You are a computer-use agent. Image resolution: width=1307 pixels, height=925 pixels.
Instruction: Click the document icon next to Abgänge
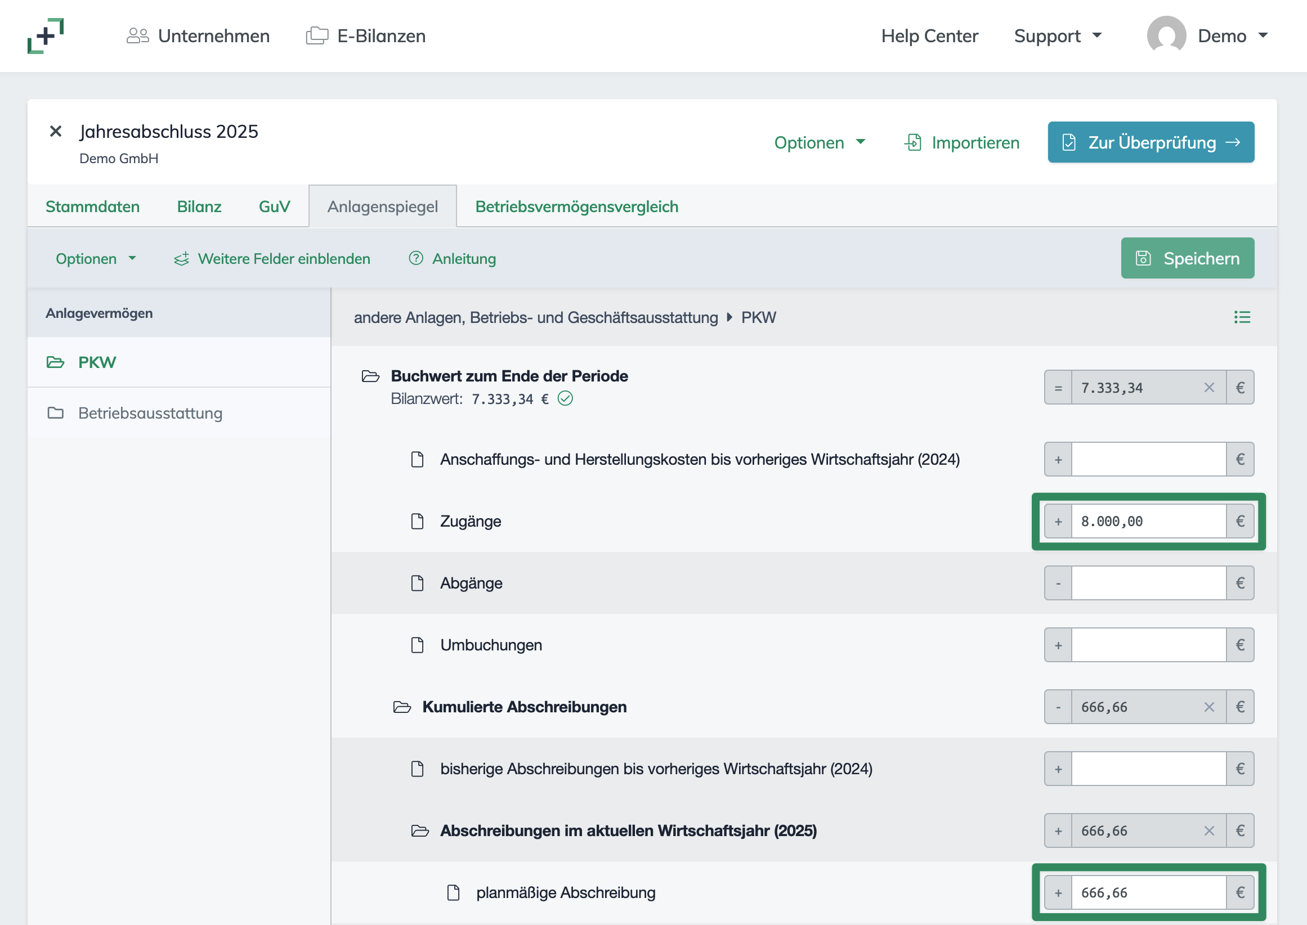(x=417, y=583)
